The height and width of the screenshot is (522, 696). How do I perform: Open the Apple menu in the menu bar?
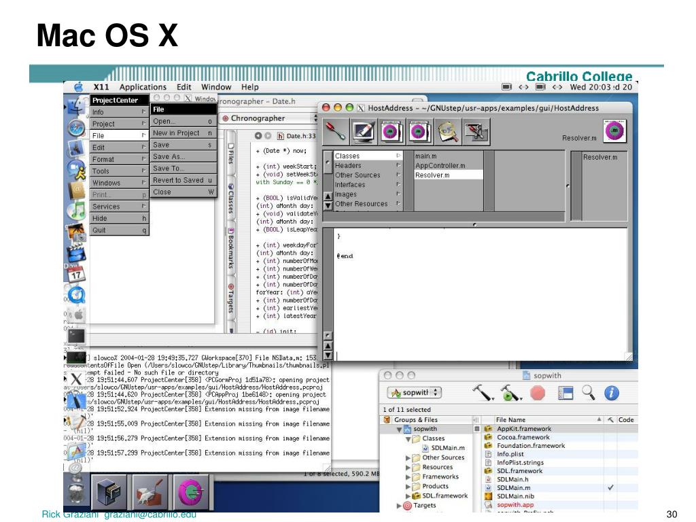(x=79, y=86)
